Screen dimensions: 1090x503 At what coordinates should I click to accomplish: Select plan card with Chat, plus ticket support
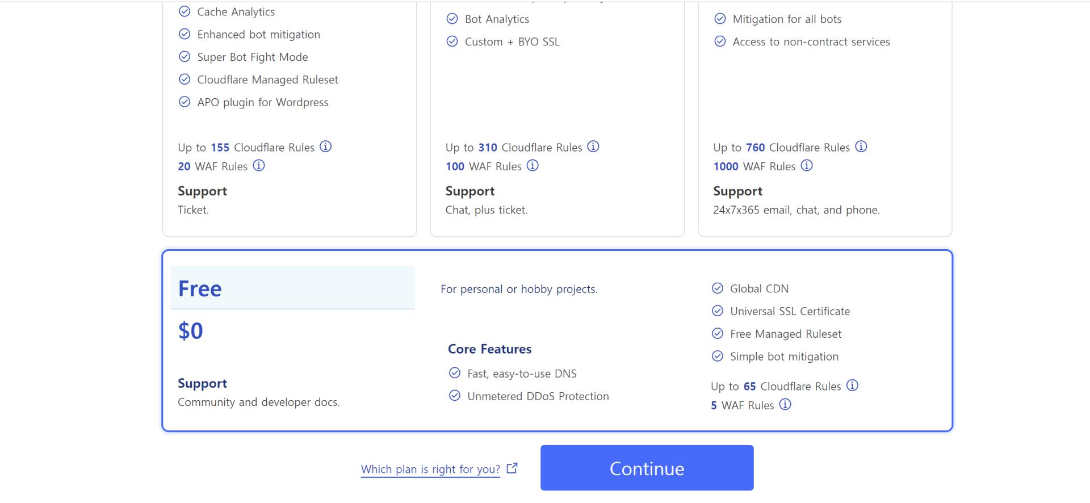click(557, 118)
